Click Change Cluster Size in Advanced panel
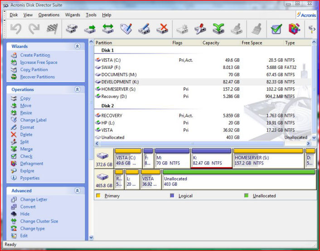 pyautogui.click(x=39, y=221)
